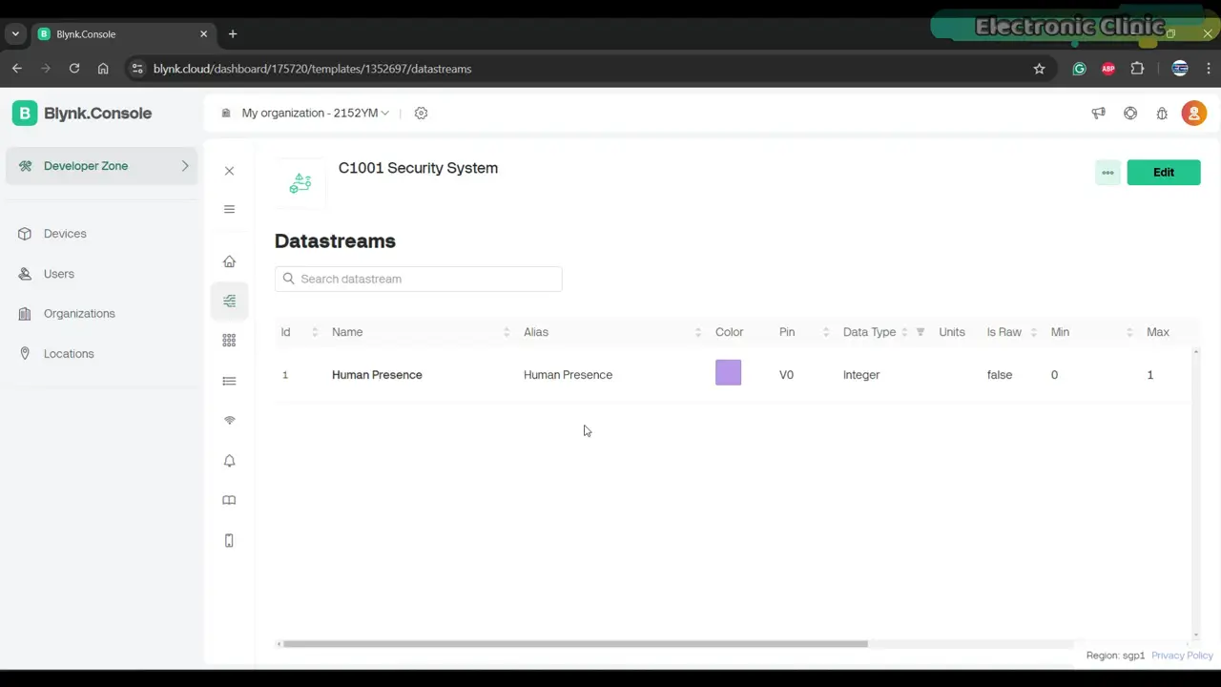The height and width of the screenshot is (687, 1221).
Task: Open a new browser tab
Action: click(x=233, y=34)
